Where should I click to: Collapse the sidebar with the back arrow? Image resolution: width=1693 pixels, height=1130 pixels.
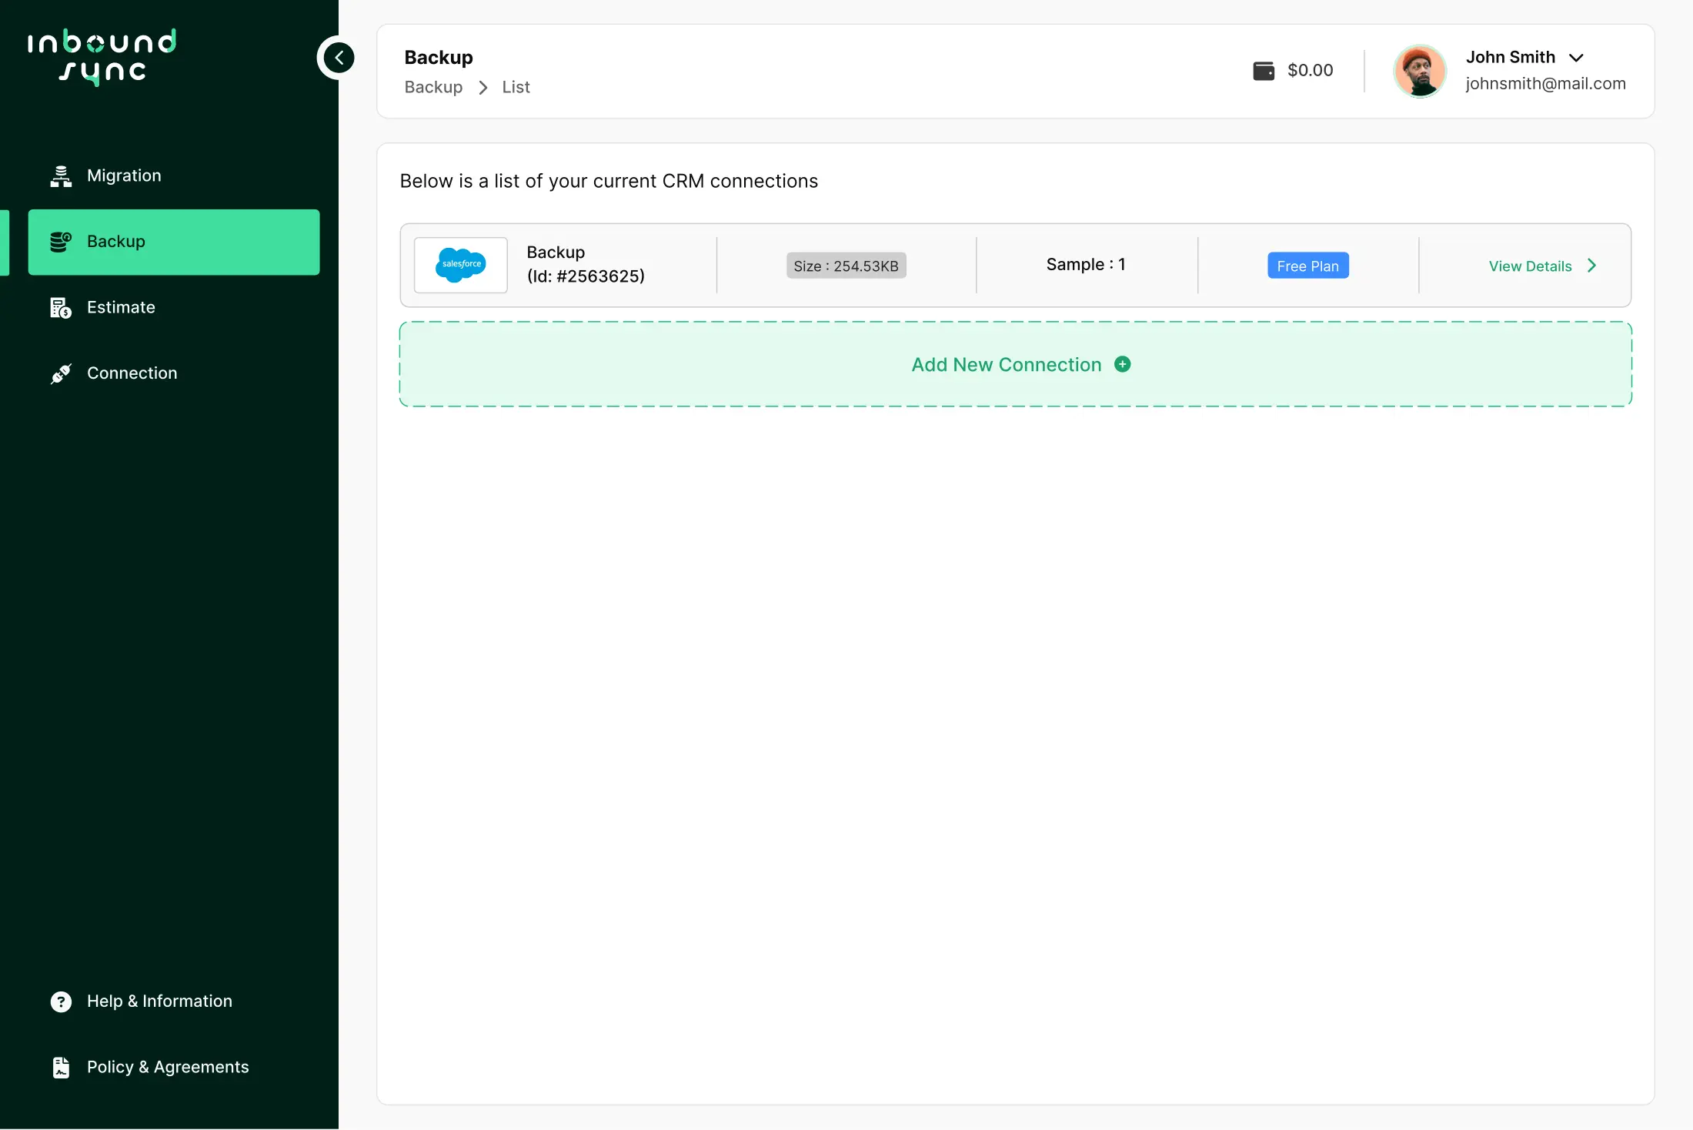pyautogui.click(x=337, y=57)
